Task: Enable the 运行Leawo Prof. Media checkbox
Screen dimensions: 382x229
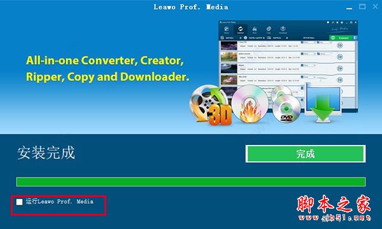Action: pos(19,202)
